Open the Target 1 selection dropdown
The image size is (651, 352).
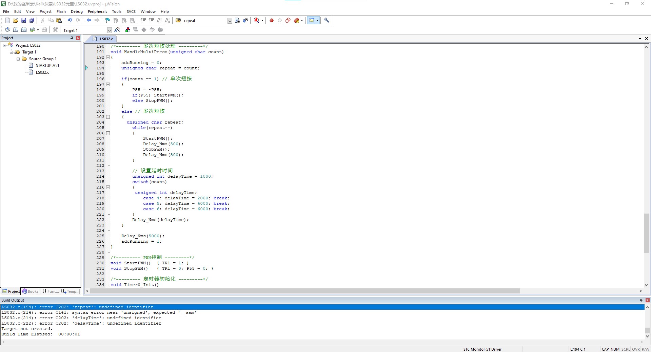(x=110, y=30)
